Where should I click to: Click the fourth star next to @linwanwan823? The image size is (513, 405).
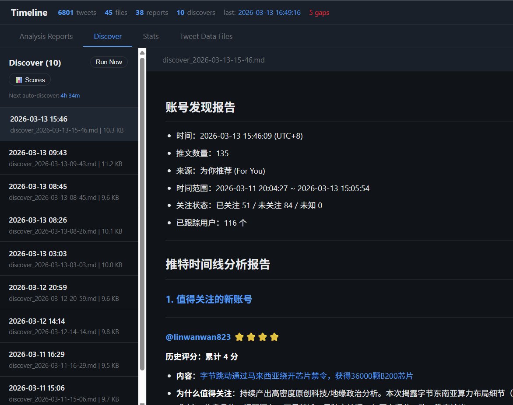click(274, 337)
